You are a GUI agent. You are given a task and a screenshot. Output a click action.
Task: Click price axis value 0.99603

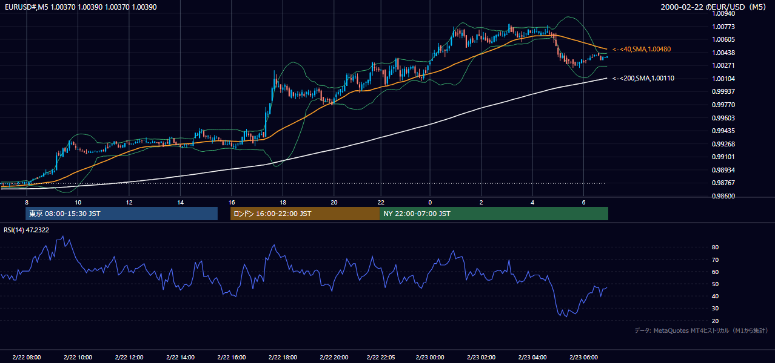point(723,118)
